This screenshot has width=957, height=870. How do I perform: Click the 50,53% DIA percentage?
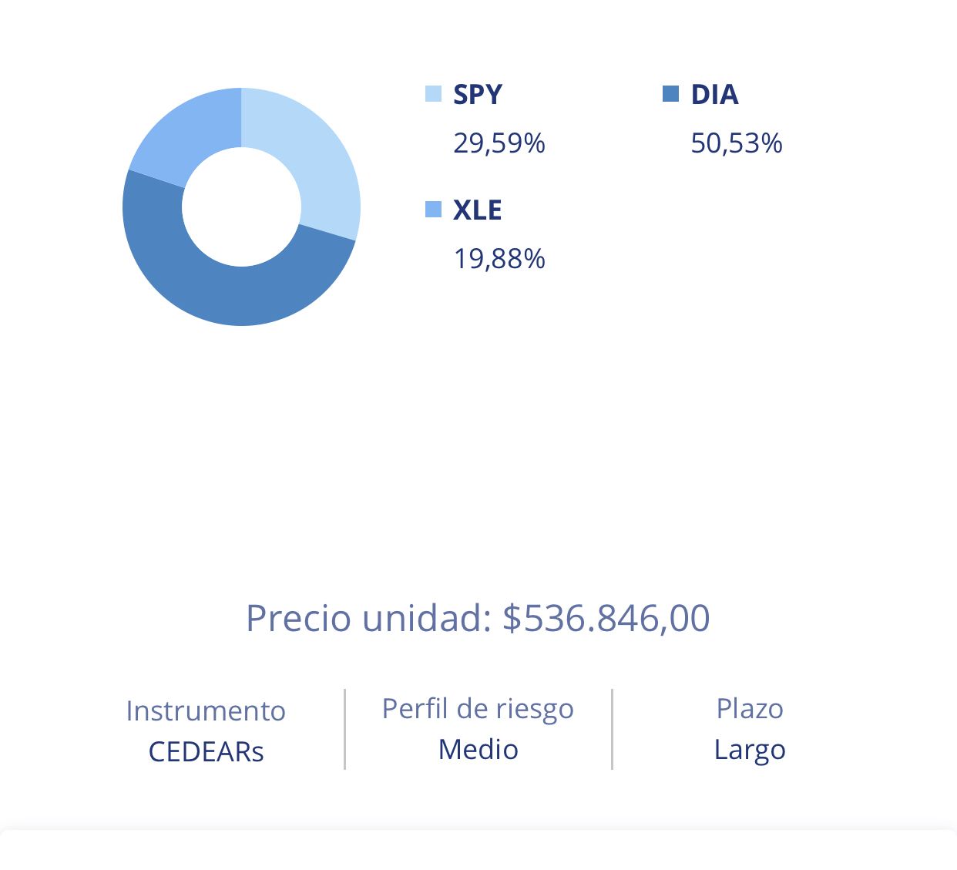(x=737, y=143)
